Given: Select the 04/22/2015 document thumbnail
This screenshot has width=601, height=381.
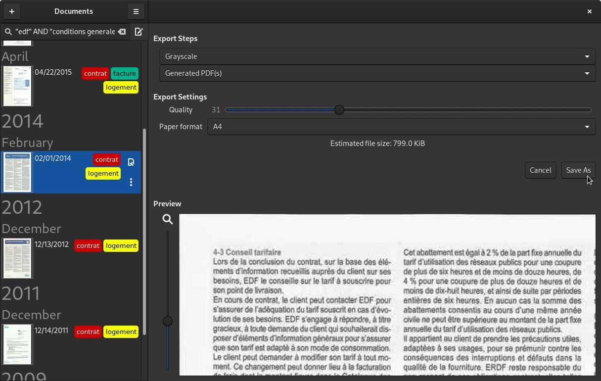Looking at the screenshot, I should pyautogui.click(x=17, y=86).
